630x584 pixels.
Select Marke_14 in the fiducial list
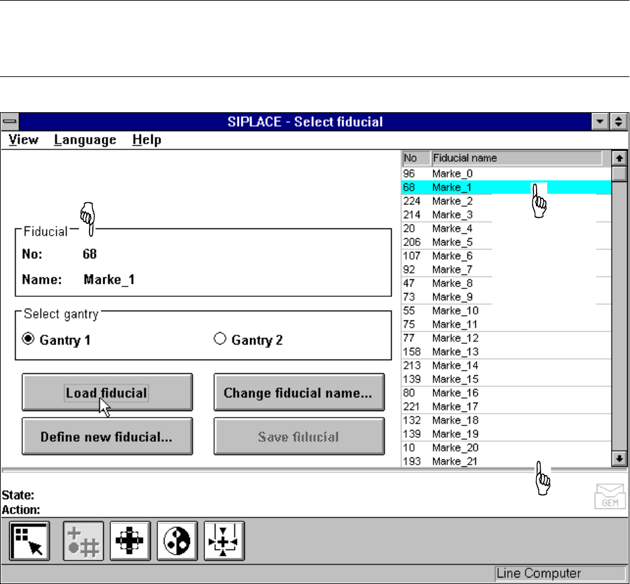[x=506, y=365]
